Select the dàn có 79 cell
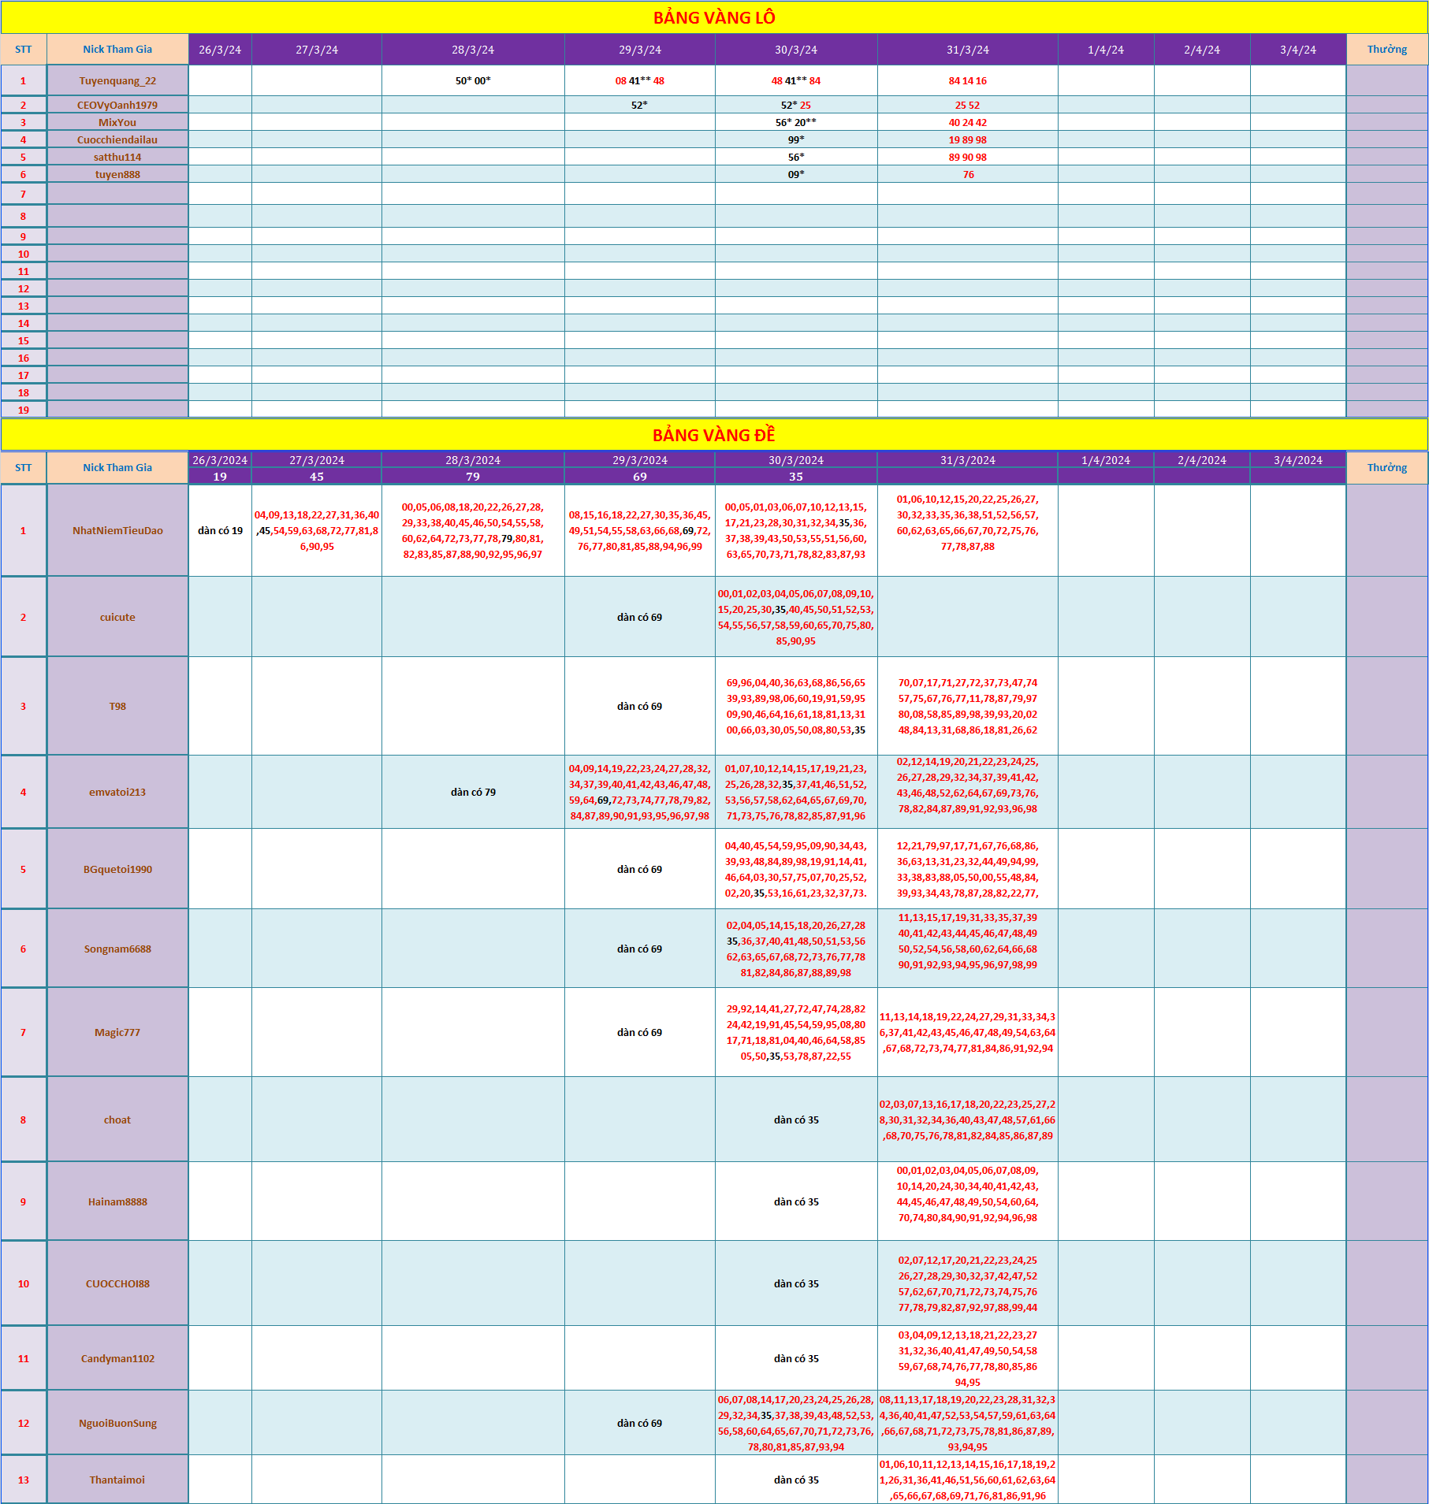This screenshot has height=1504, width=1429. click(473, 792)
